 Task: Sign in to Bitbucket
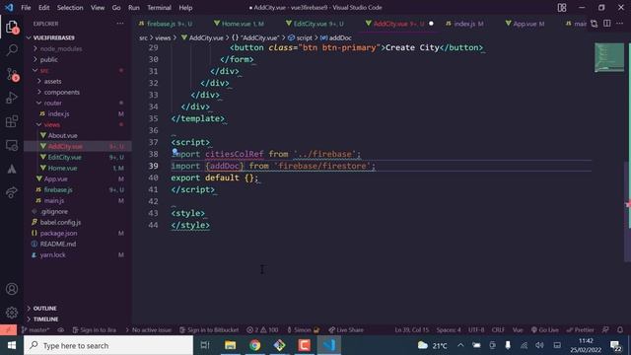coord(209,330)
